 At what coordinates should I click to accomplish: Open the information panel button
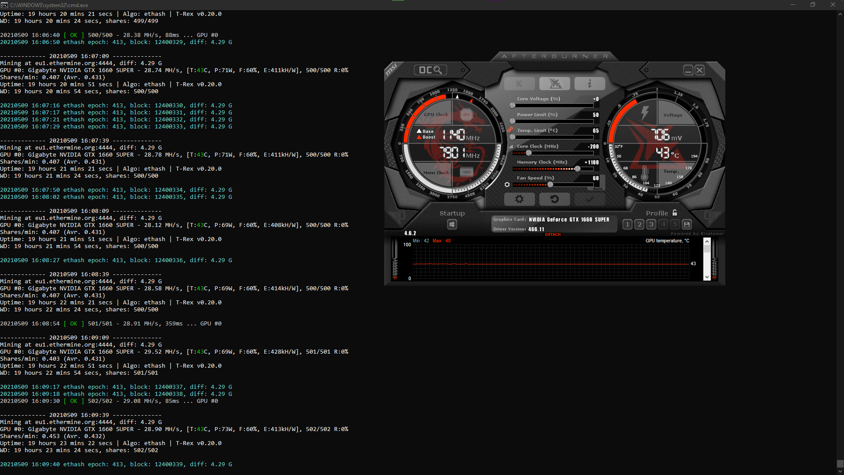pos(589,84)
